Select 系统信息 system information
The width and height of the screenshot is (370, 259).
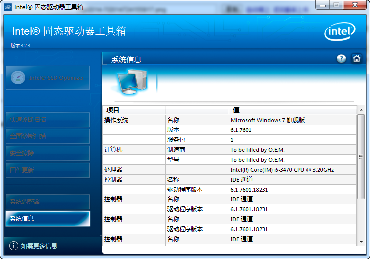48,219
